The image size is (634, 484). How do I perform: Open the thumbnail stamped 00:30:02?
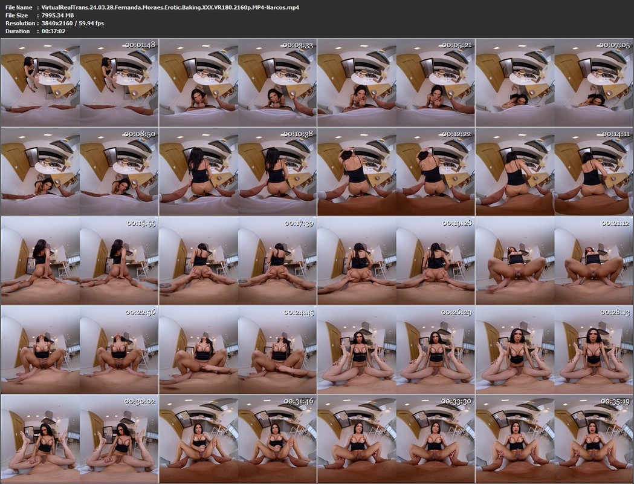coord(80,439)
